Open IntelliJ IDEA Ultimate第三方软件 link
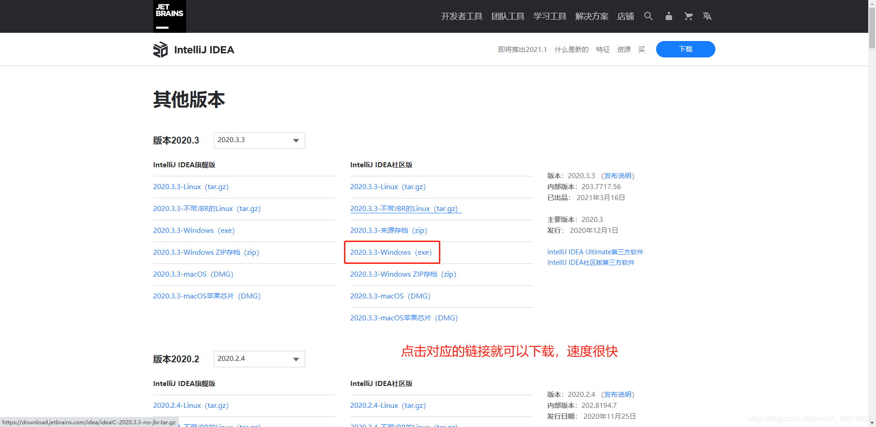Viewport: 876px width, 427px height. click(595, 252)
